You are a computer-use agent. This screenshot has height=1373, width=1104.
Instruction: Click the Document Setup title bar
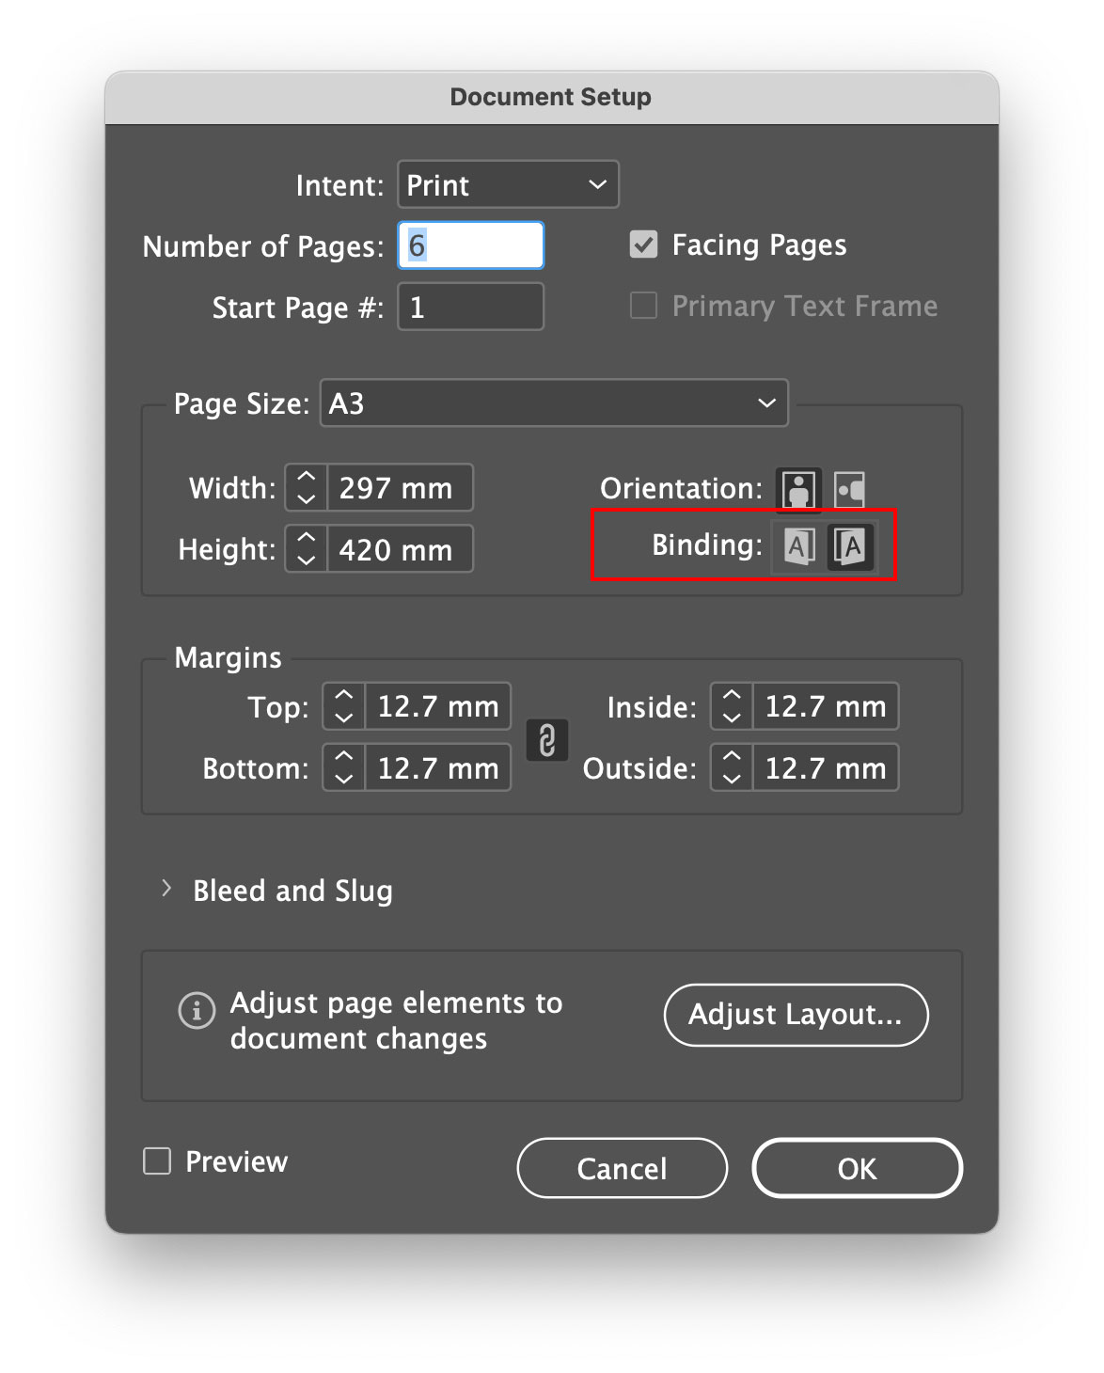(x=550, y=95)
